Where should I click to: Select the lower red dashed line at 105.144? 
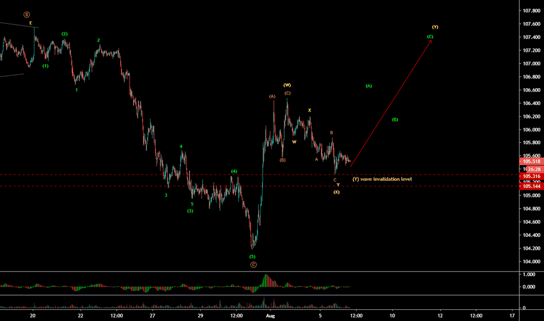tap(260, 186)
